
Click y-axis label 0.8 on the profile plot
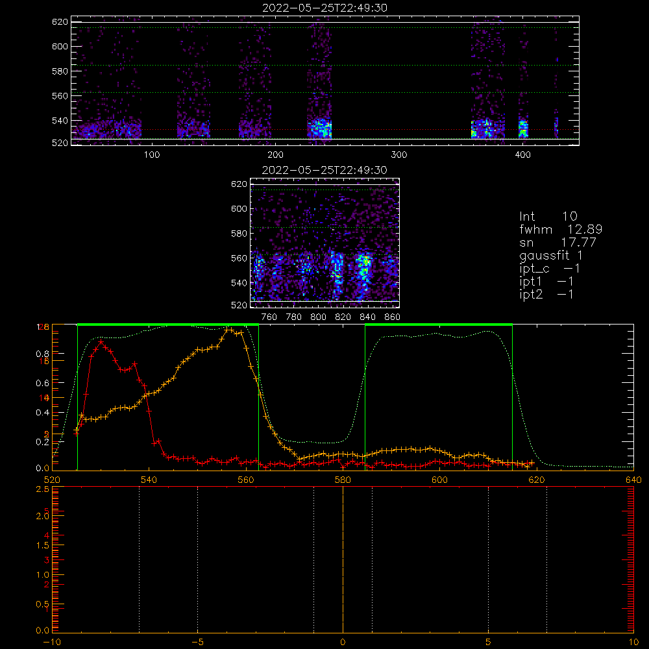pyautogui.click(x=43, y=354)
